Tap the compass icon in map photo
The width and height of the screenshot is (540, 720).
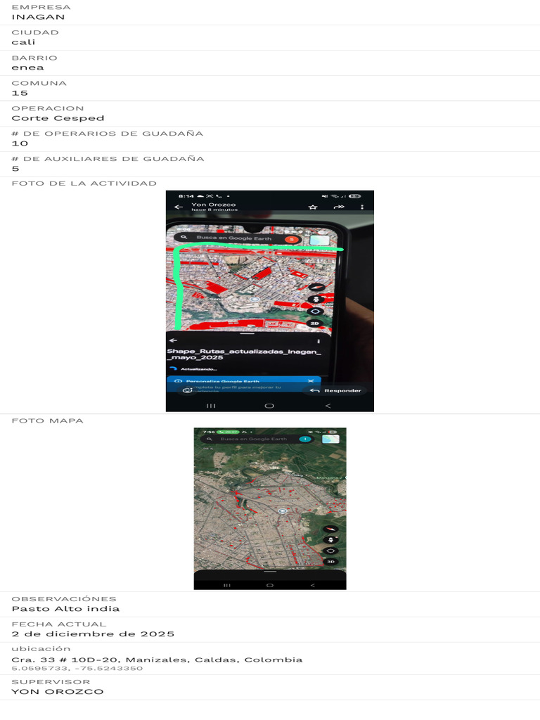pyautogui.click(x=330, y=529)
